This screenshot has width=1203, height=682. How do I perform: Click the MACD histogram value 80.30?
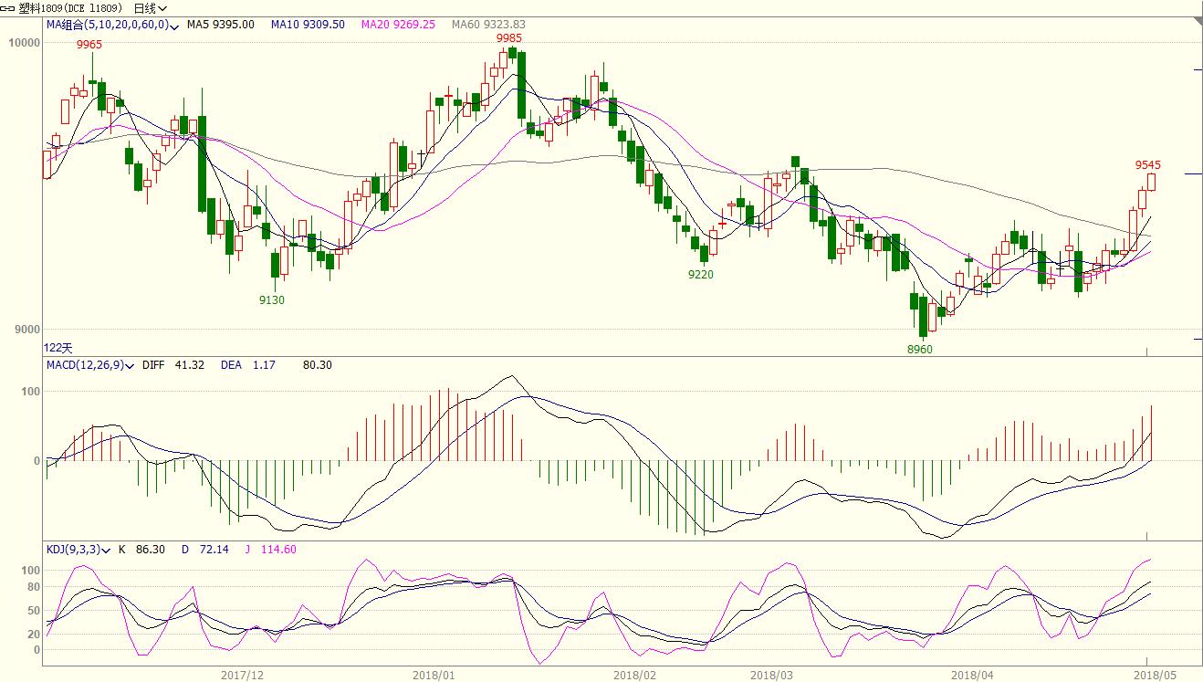click(x=317, y=365)
